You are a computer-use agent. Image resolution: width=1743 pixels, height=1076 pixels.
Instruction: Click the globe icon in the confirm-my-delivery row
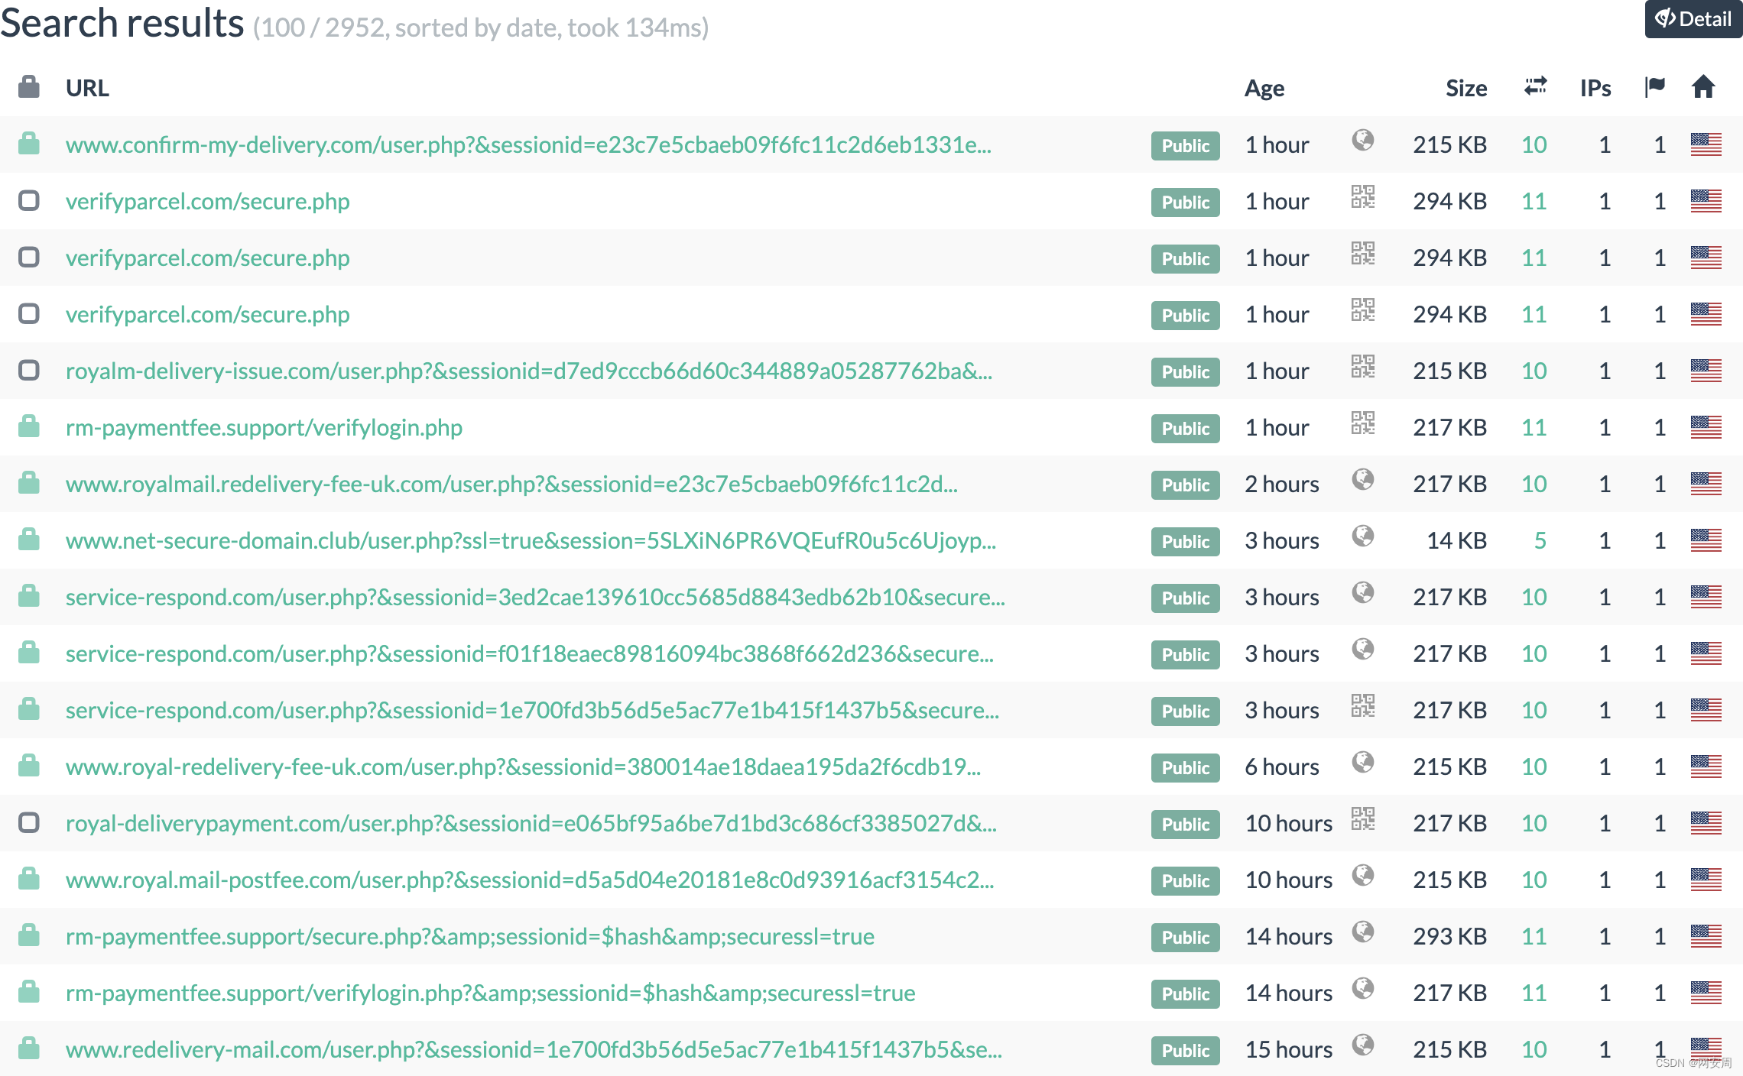click(1362, 141)
